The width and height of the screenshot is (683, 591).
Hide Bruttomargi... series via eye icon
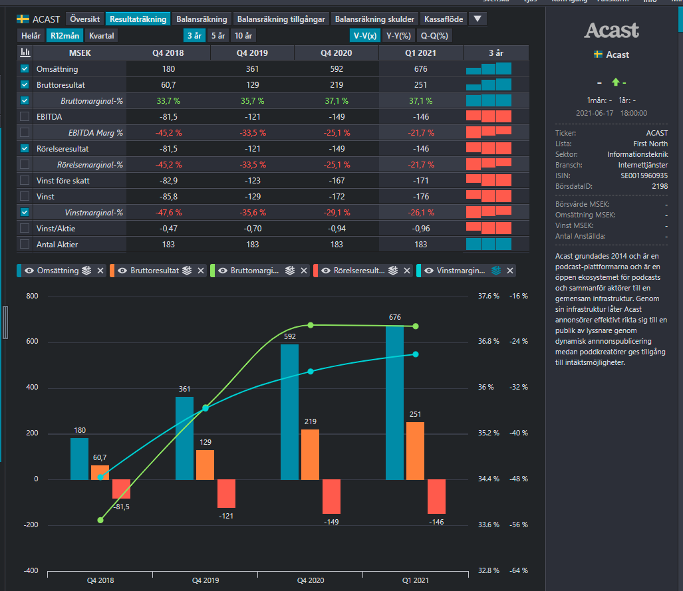[x=223, y=271]
